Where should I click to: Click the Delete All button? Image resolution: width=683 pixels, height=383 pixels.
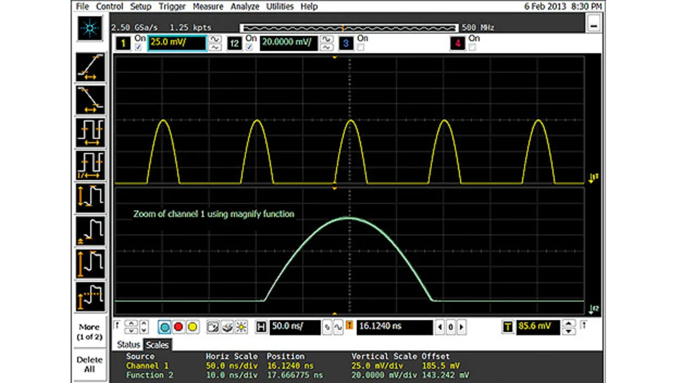tap(90, 364)
